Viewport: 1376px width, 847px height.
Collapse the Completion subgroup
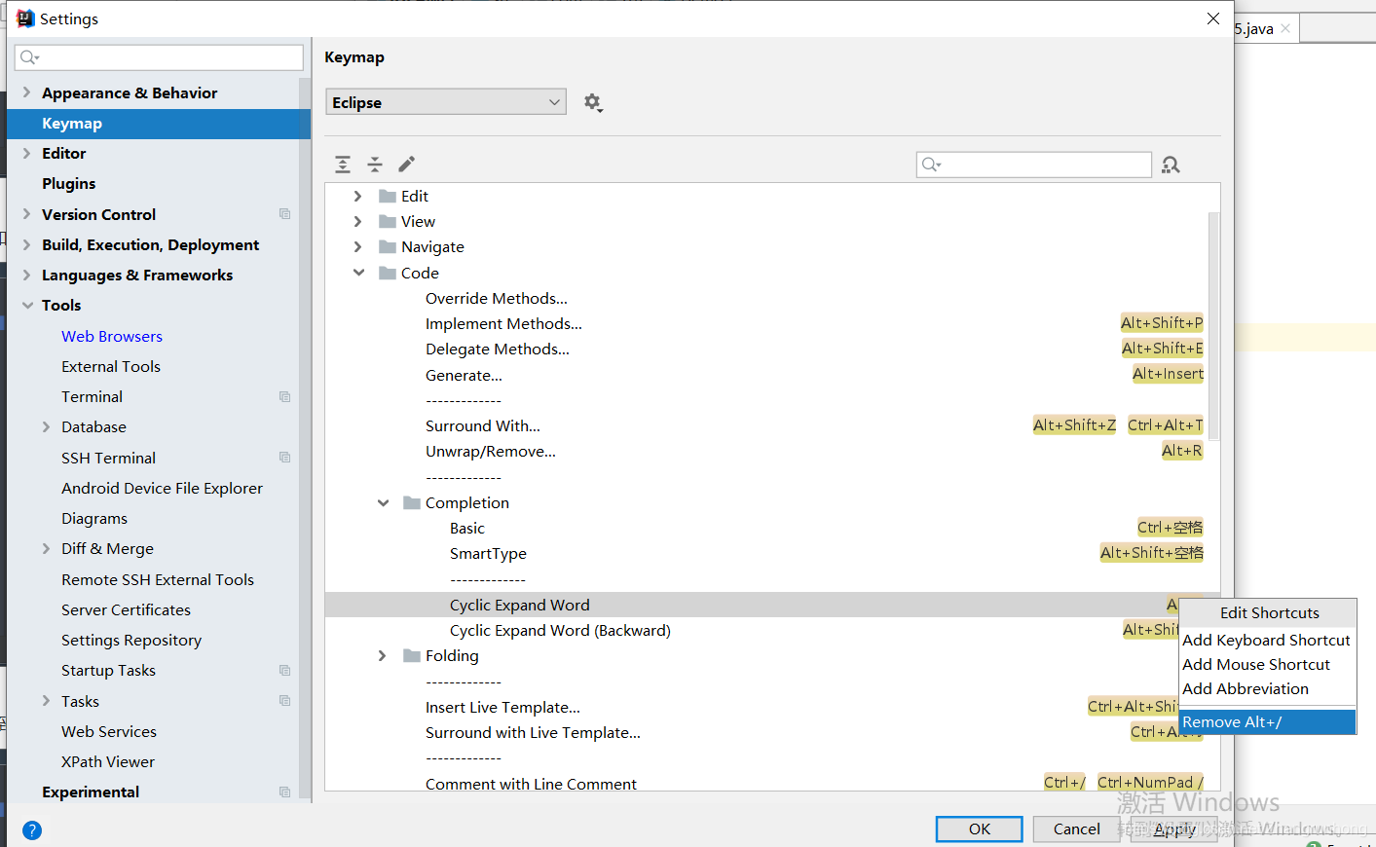[383, 502]
